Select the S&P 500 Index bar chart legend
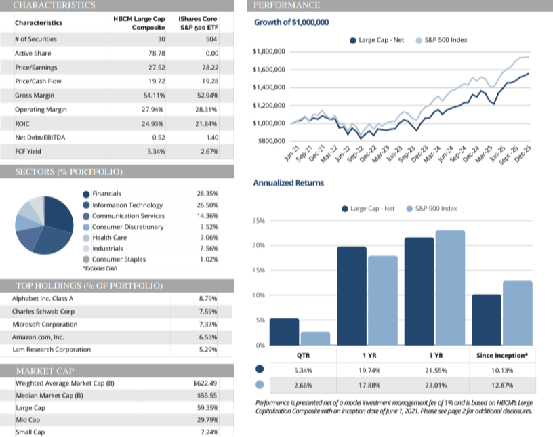553x437 pixels. click(x=434, y=209)
